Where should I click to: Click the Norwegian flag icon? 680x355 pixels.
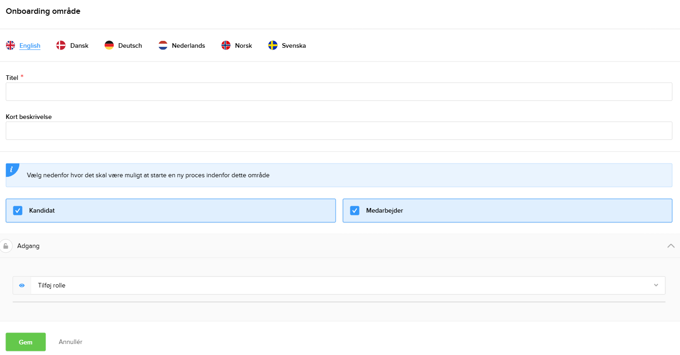[226, 45]
